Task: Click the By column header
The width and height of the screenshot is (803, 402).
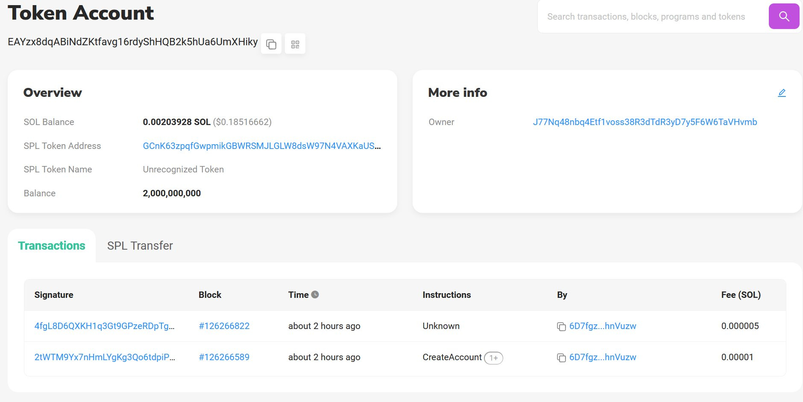Action: [562, 295]
